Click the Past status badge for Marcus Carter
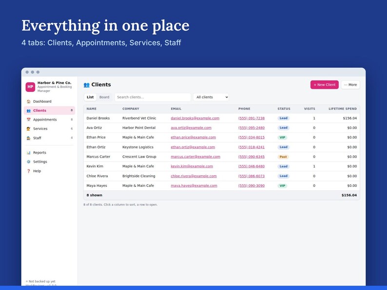The width and height of the screenshot is (387, 290). pyautogui.click(x=283, y=157)
